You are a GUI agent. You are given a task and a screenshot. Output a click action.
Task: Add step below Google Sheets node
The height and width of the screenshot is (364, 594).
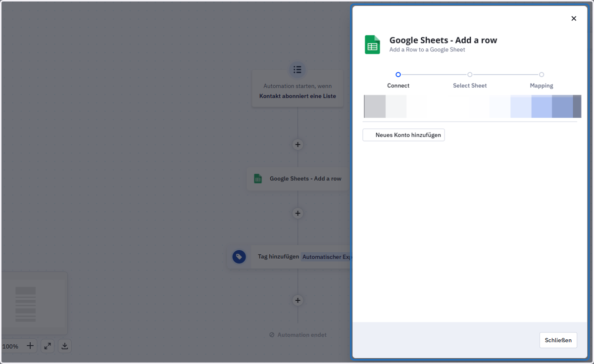(297, 213)
